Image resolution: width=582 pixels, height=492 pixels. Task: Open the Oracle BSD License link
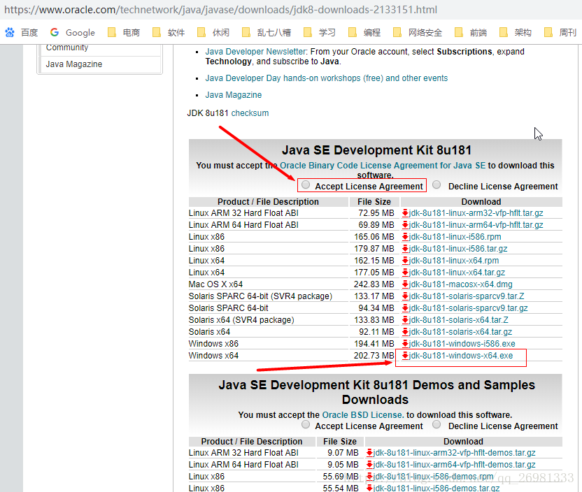pos(362,415)
